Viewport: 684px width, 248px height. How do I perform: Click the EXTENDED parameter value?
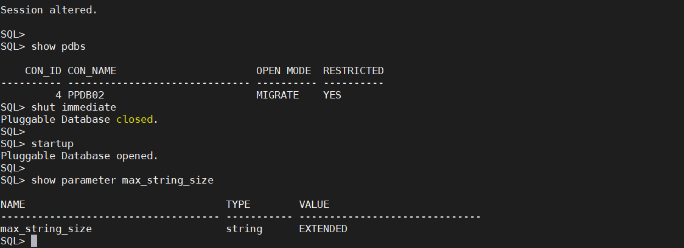[323, 229]
